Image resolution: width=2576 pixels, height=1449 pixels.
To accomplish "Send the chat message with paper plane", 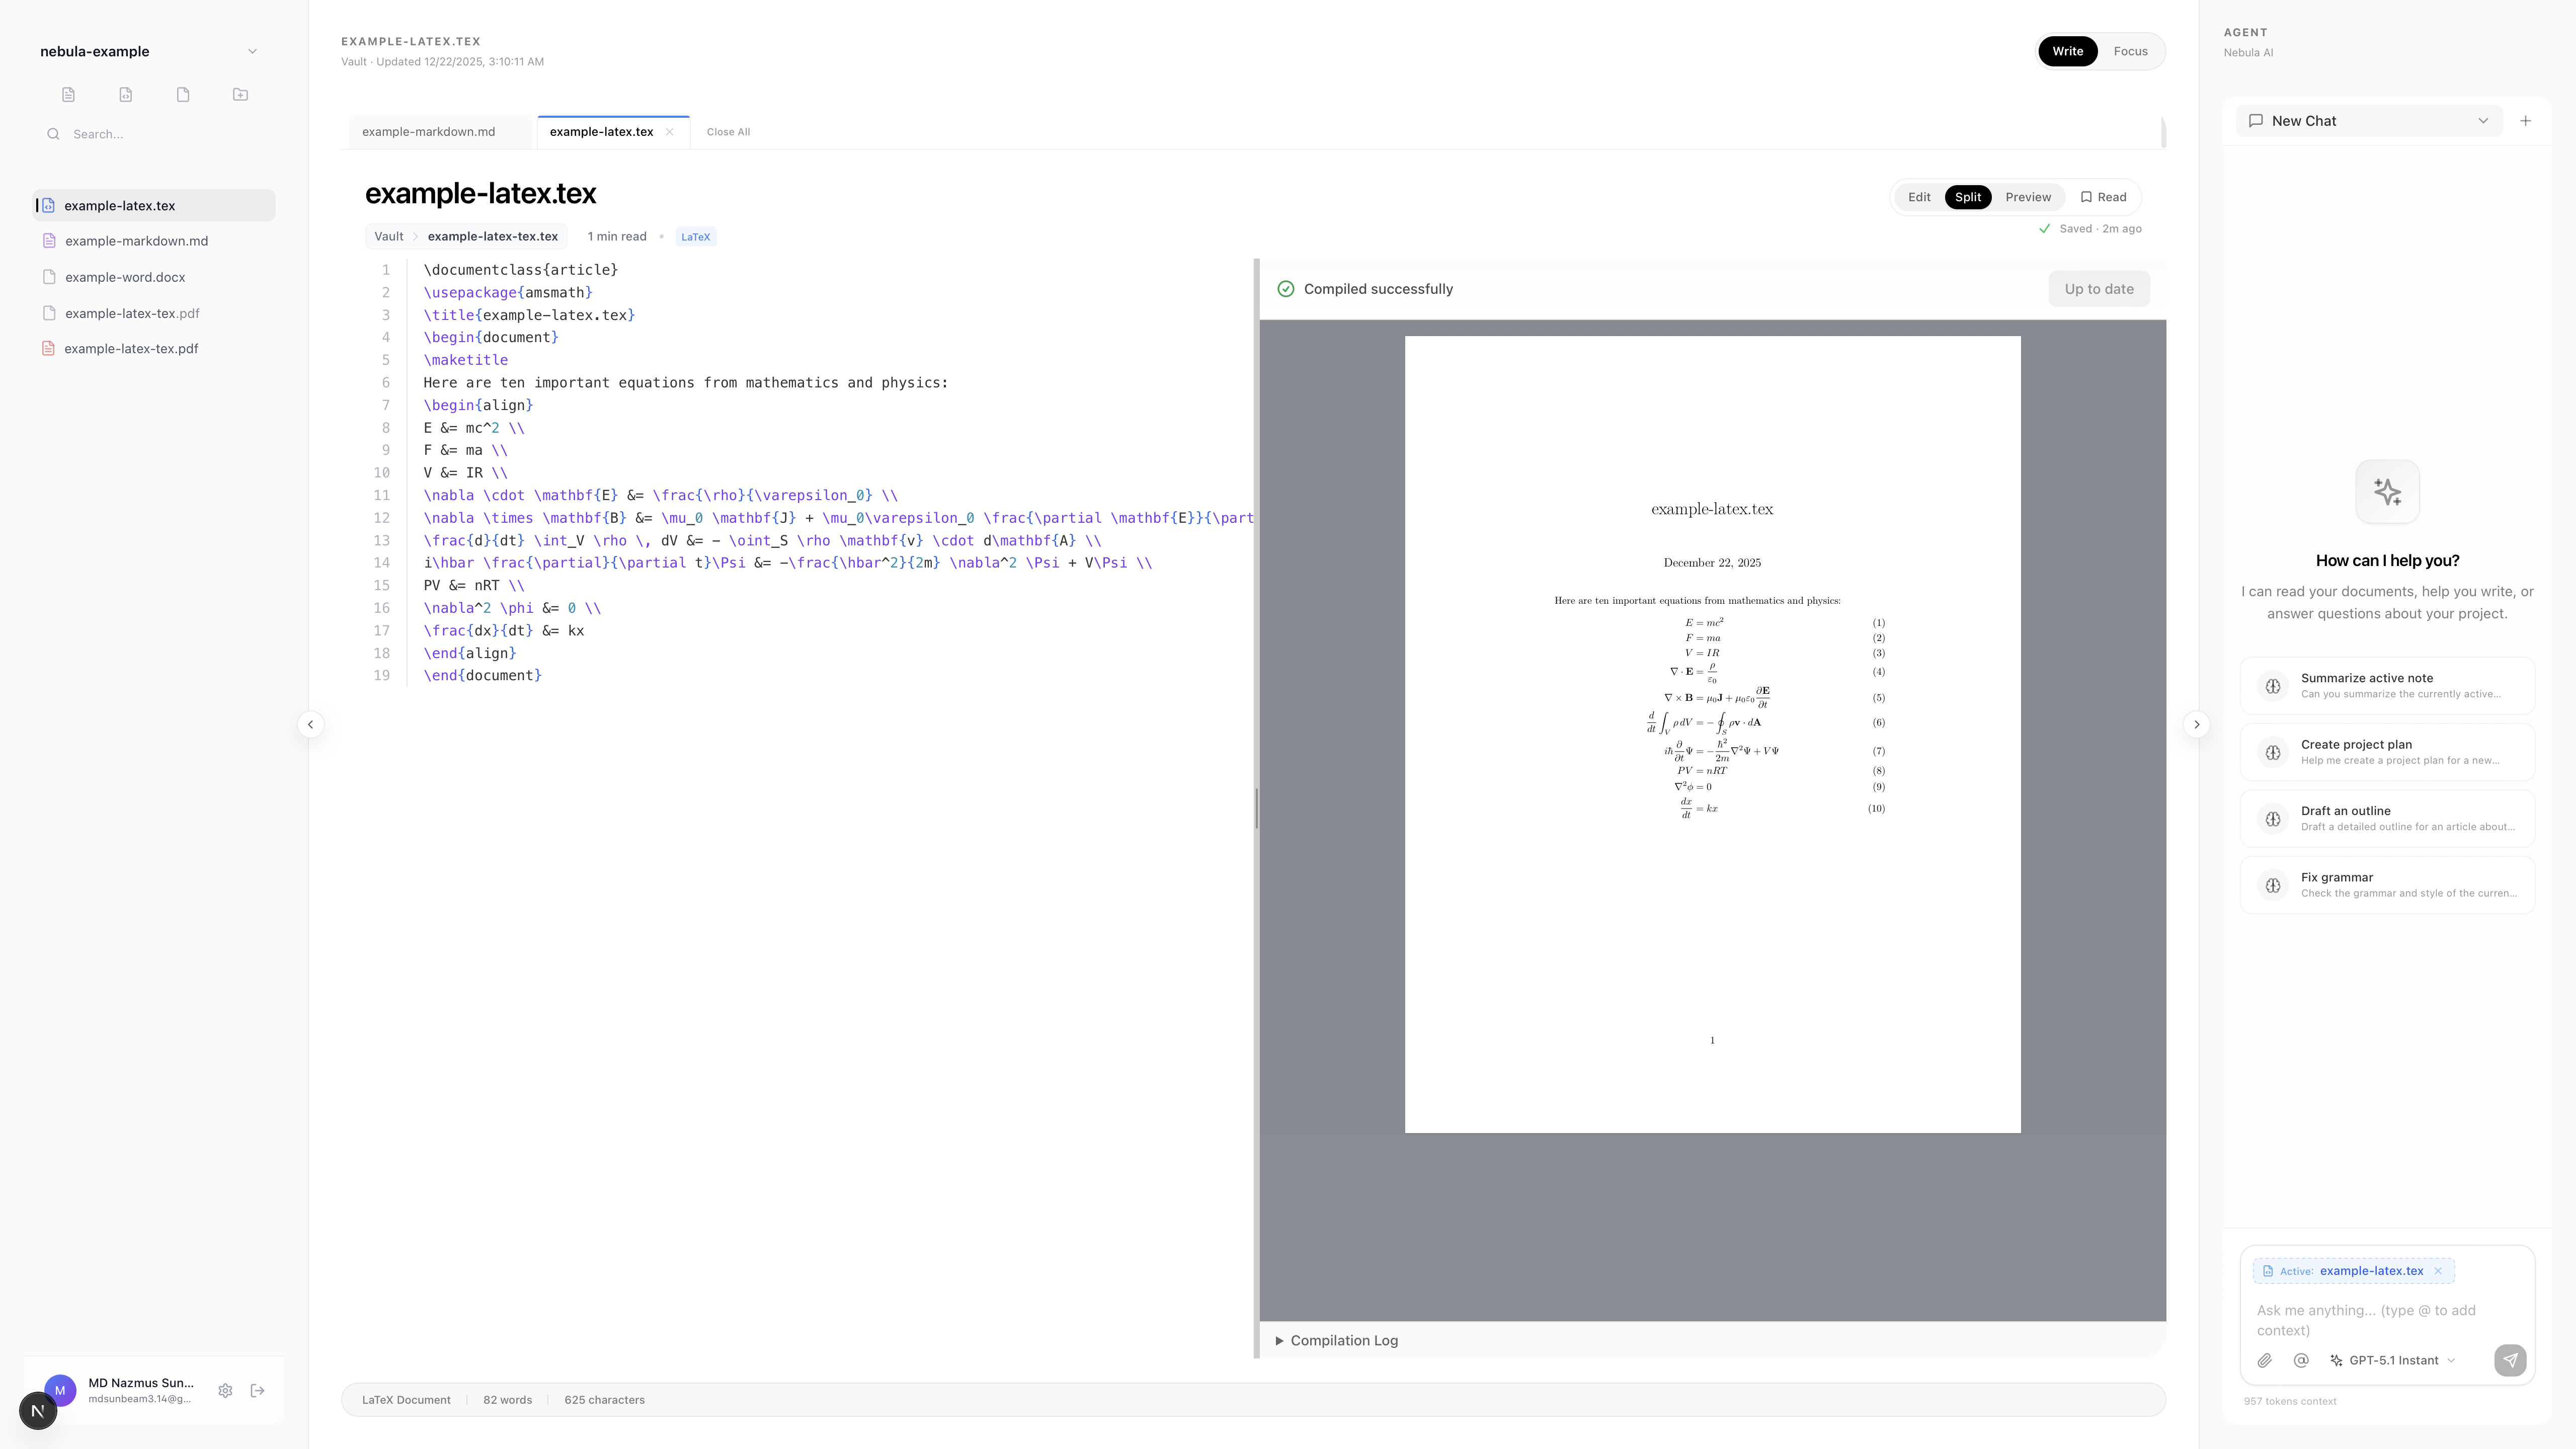I will 2509,1360.
